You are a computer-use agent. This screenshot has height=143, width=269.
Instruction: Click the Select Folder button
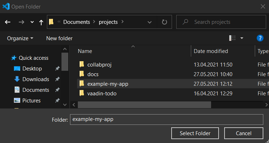[x=195, y=133]
